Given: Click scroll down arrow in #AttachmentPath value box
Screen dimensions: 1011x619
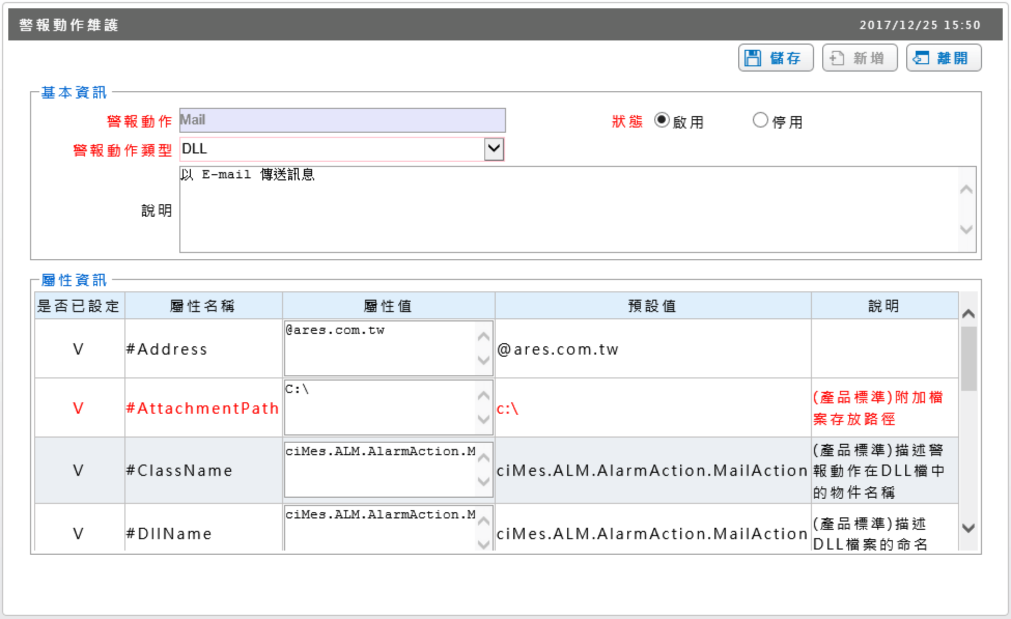Looking at the screenshot, I should [484, 419].
